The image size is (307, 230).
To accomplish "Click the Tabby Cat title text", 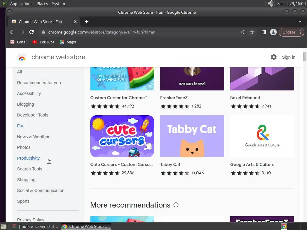I will pos(170,164).
